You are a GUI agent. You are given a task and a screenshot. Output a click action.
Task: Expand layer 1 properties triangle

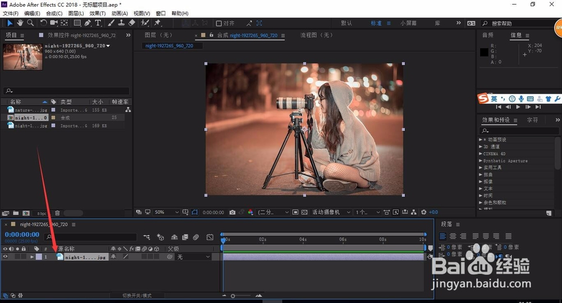(32, 257)
